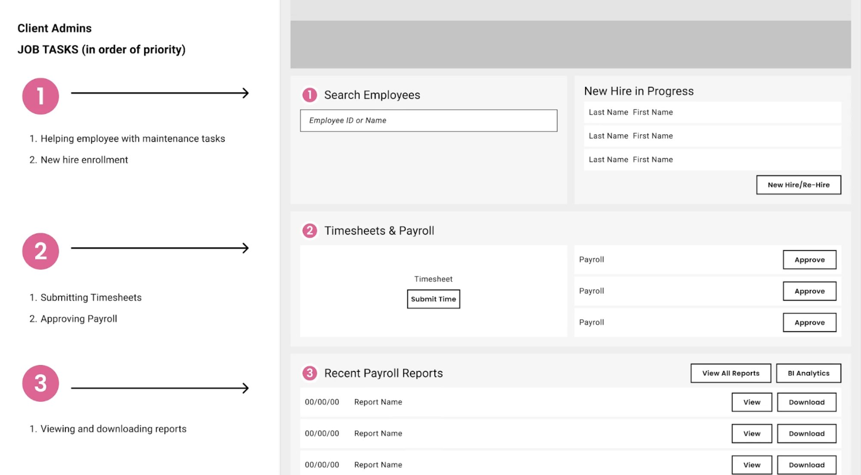
Task: Click the New Hire/Re-Hire button
Action: click(798, 185)
